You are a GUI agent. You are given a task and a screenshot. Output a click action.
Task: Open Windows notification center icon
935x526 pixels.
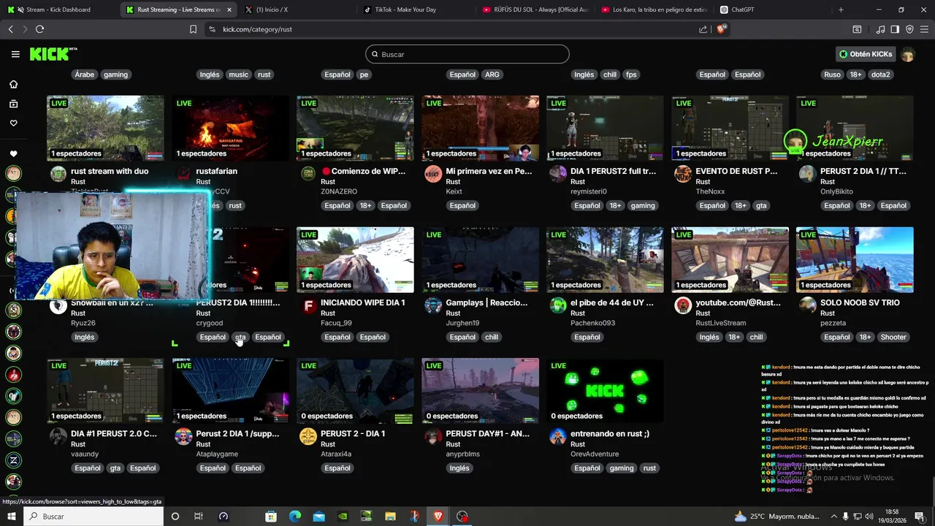(920, 517)
